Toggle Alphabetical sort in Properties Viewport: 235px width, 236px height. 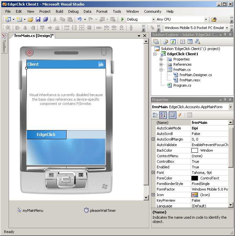click(x=163, y=115)
